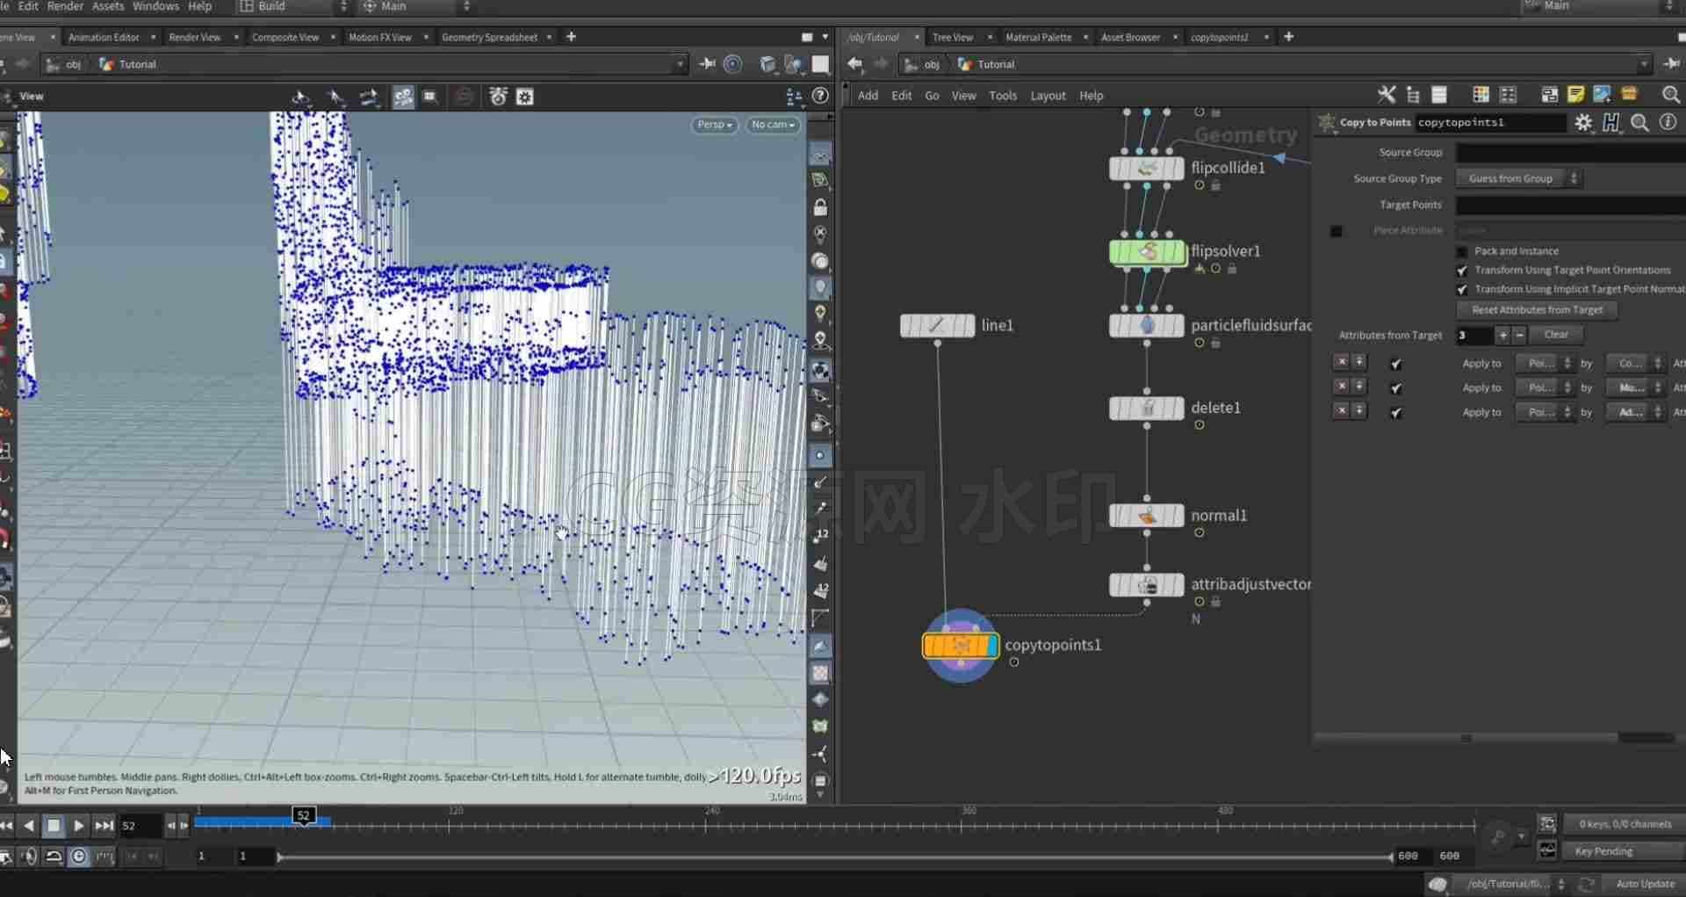Click the network editor find magnifier icon
This screenshot has height=897, width=1686.
(x=1671, y=95)
